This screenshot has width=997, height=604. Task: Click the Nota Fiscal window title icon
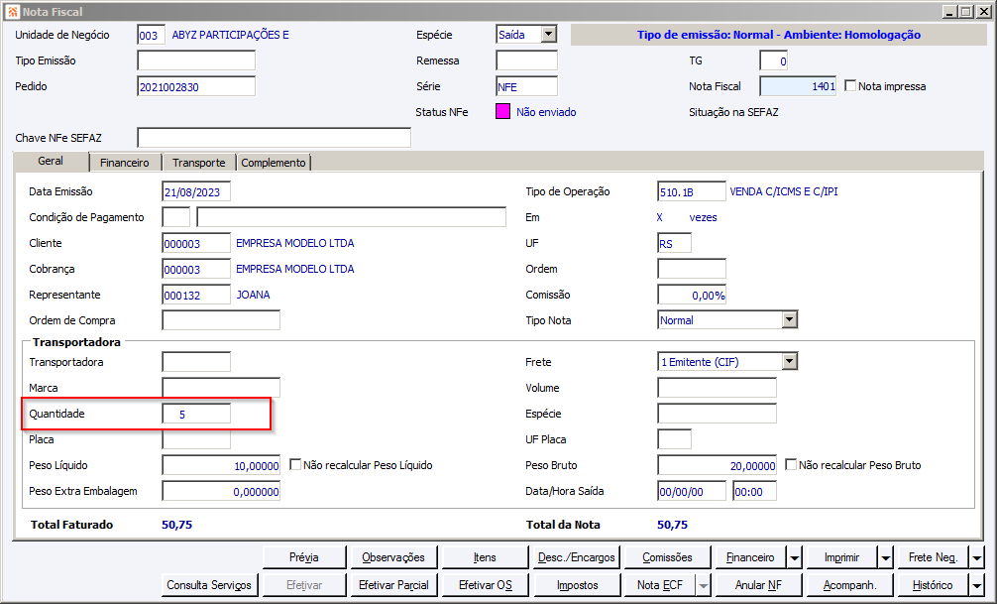tap(12, 12)
